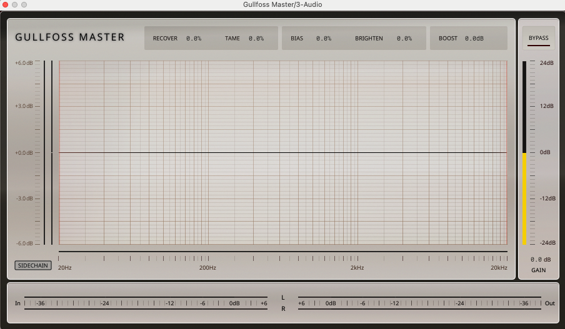565x329 pixels.
Task: Click the frequency range bar below graph
Action: click(282, 252)
